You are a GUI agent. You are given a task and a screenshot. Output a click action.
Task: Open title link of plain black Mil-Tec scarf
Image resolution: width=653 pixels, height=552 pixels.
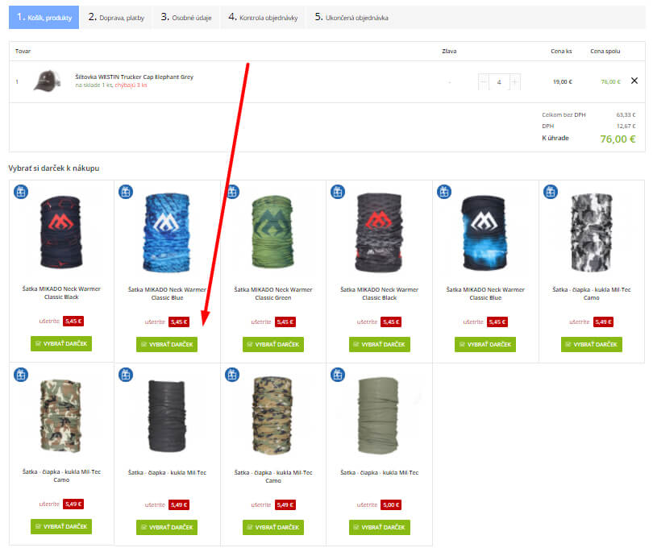coord(167,472)
